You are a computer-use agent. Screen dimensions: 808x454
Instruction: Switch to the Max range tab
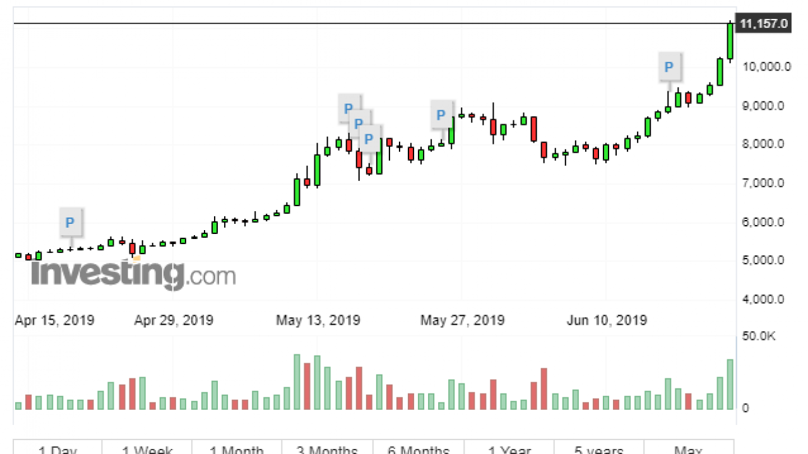688,448
